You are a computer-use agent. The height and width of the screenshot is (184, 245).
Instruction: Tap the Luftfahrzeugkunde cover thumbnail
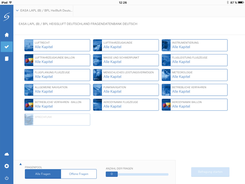[97, 45]
